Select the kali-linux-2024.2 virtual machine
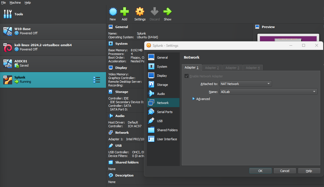This screenshot has height=187, width=324. click(x=53, y=47)
